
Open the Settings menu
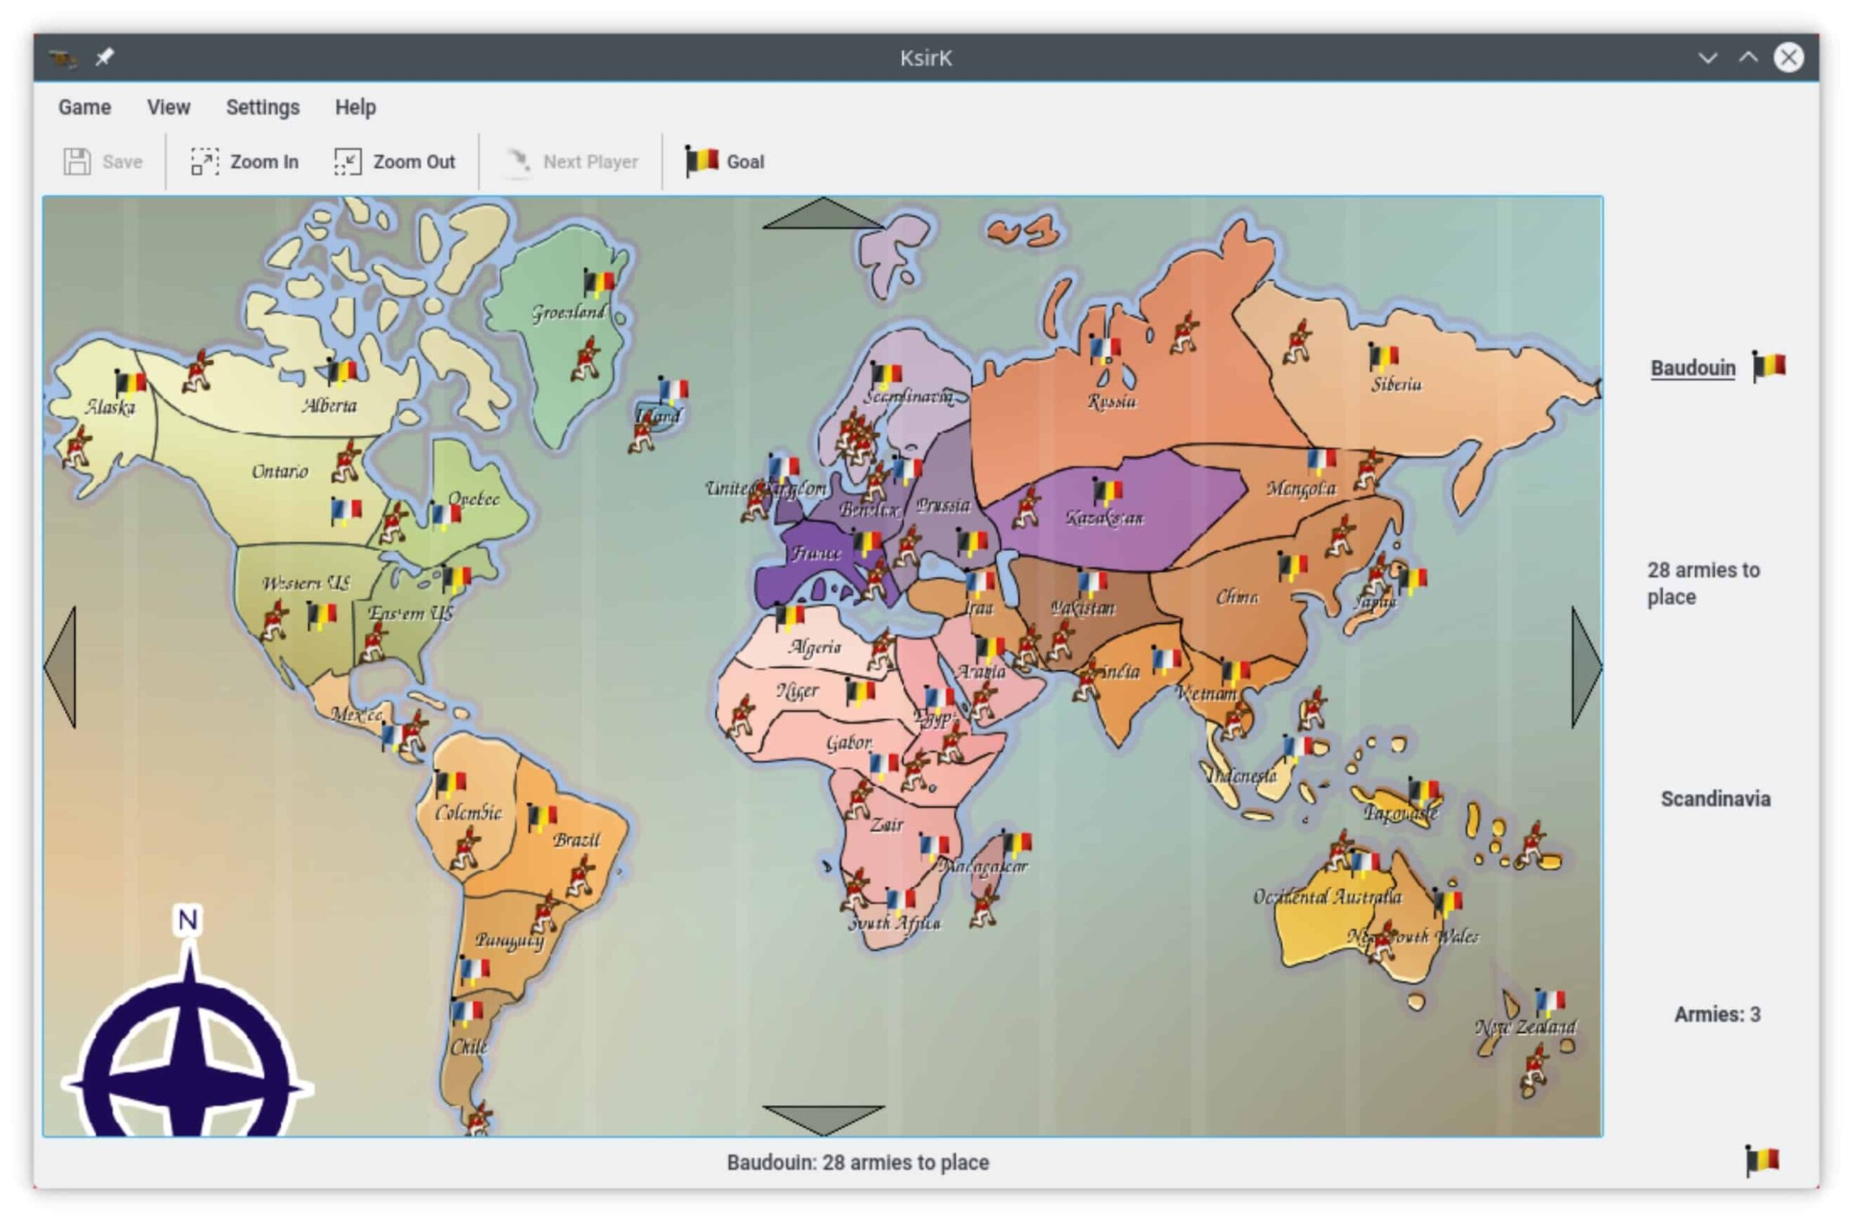263,106
